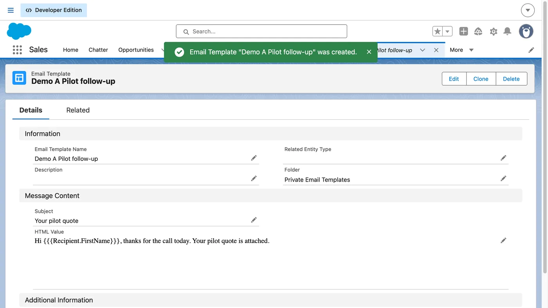Delete the email template
The height and width of the screenshot is (308, 548).
[511, 79]
